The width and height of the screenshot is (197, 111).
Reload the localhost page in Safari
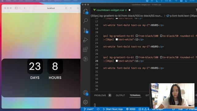pos(66,8)
